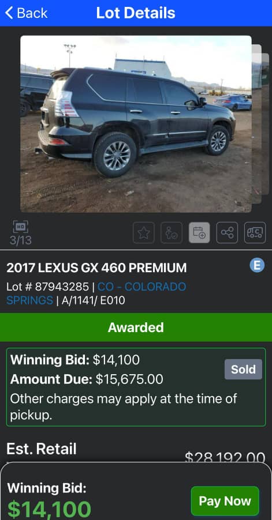Tap the blue E badge icon

pos(257,266)
